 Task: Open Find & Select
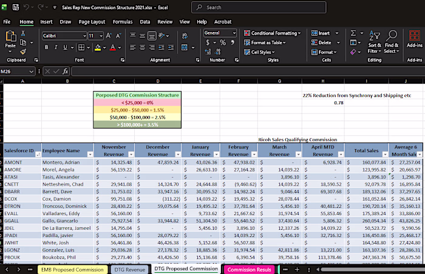(x=392, y=42)
